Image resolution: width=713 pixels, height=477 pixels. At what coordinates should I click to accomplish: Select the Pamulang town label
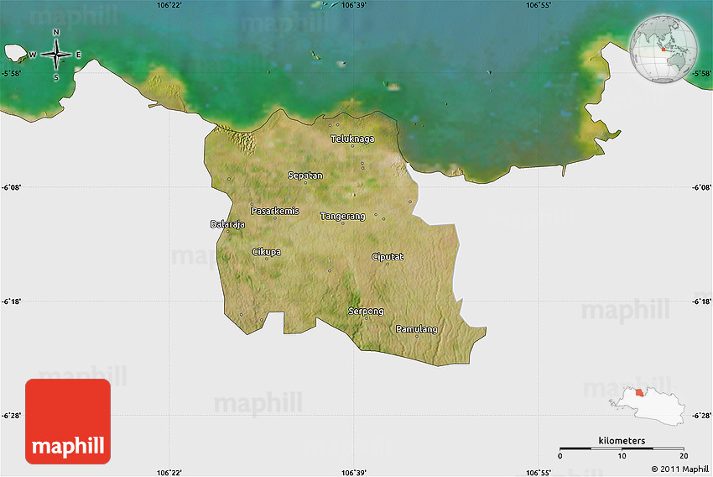click(x=417, y=329)
